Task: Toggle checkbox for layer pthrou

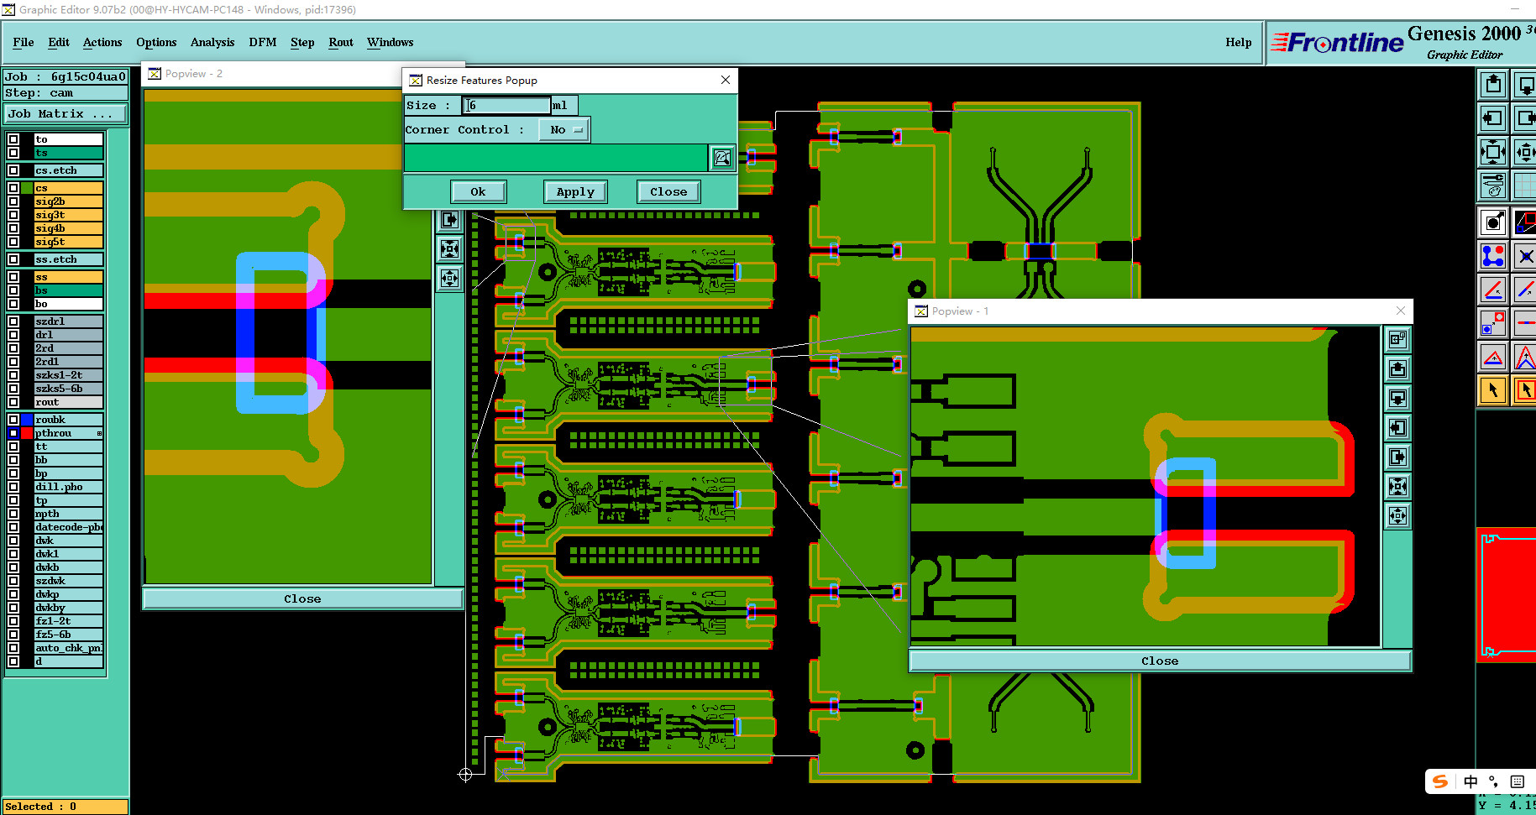Action: [13, 433]
